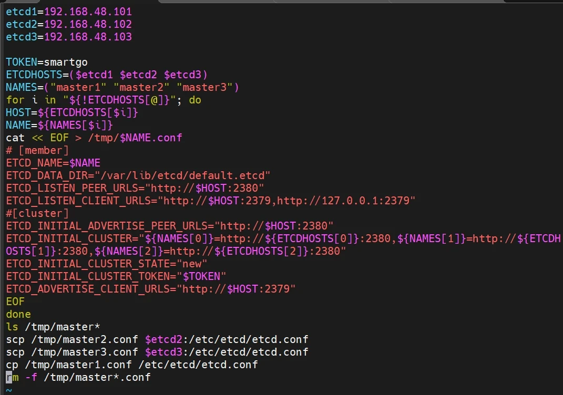563x395 pixels.
Task: Click the TOKEN=smartgo assignment
Action: click(x=46, y=62)
